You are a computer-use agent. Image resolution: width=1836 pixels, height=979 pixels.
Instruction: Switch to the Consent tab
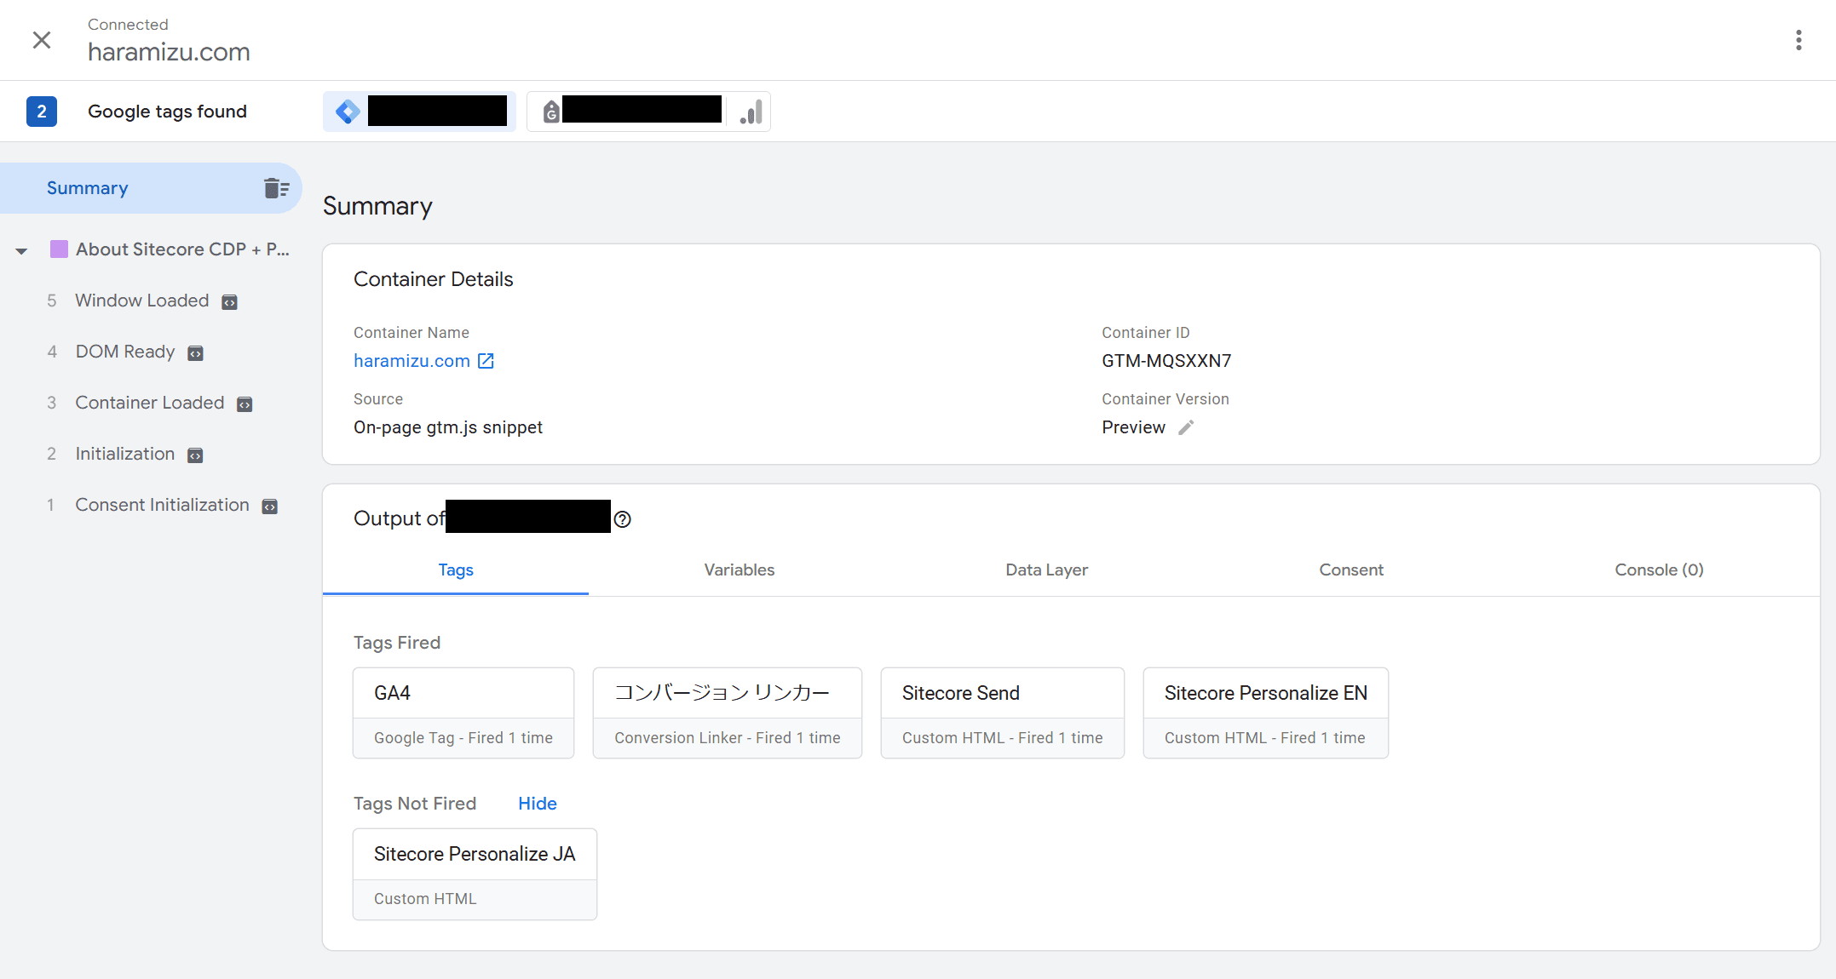[1350, 570]
